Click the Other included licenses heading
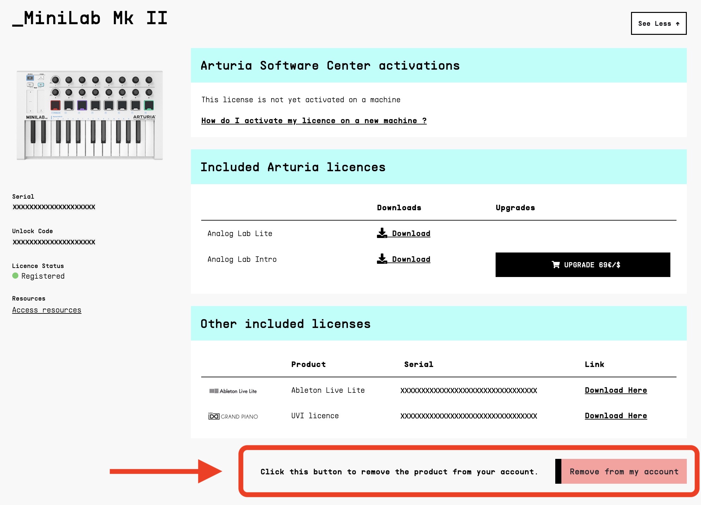Screen dimensions: 701x505 tap(286, 324)
